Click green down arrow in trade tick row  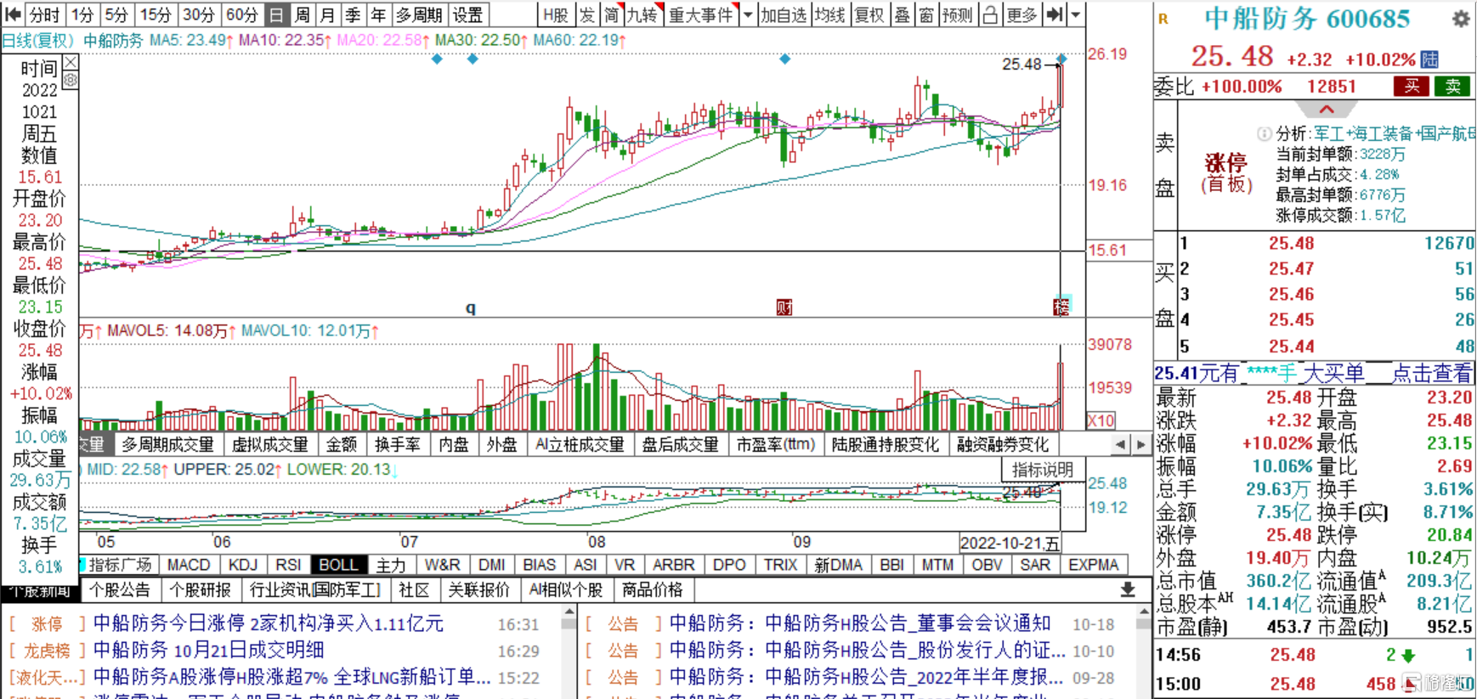[x=1408, y=656]
